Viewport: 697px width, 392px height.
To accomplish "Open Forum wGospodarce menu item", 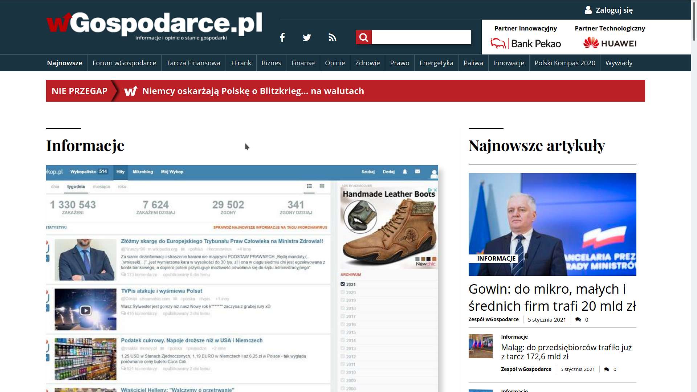I will [124, 63].
